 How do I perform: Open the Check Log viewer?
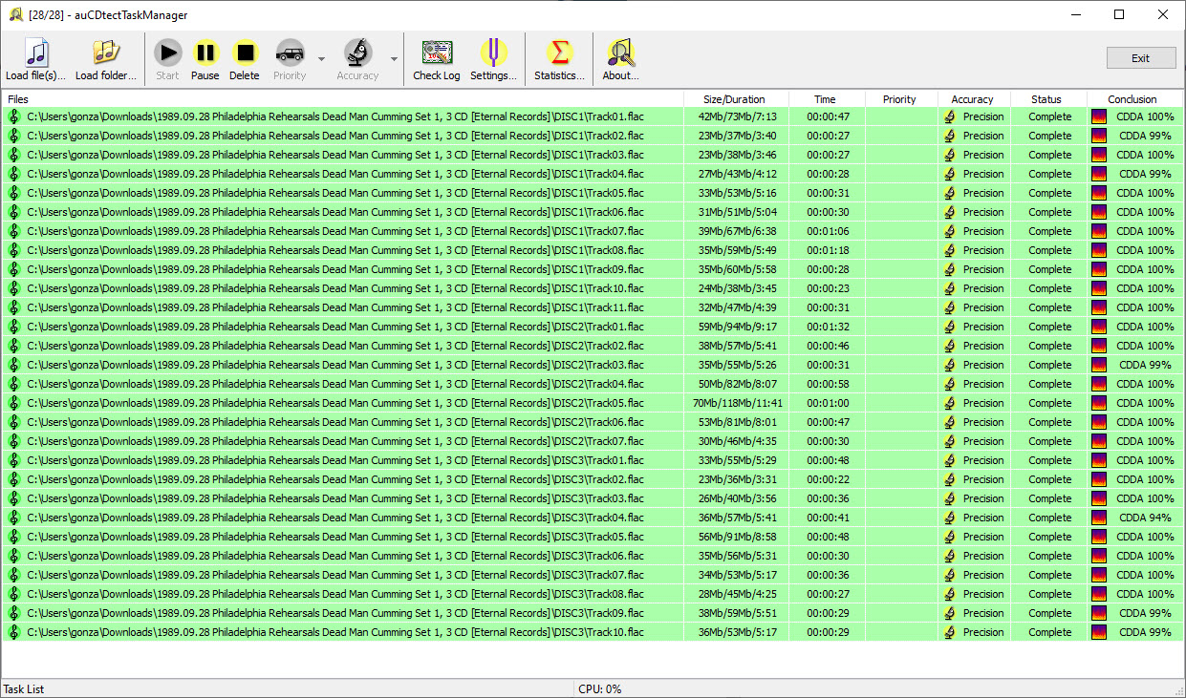[437, 60]
